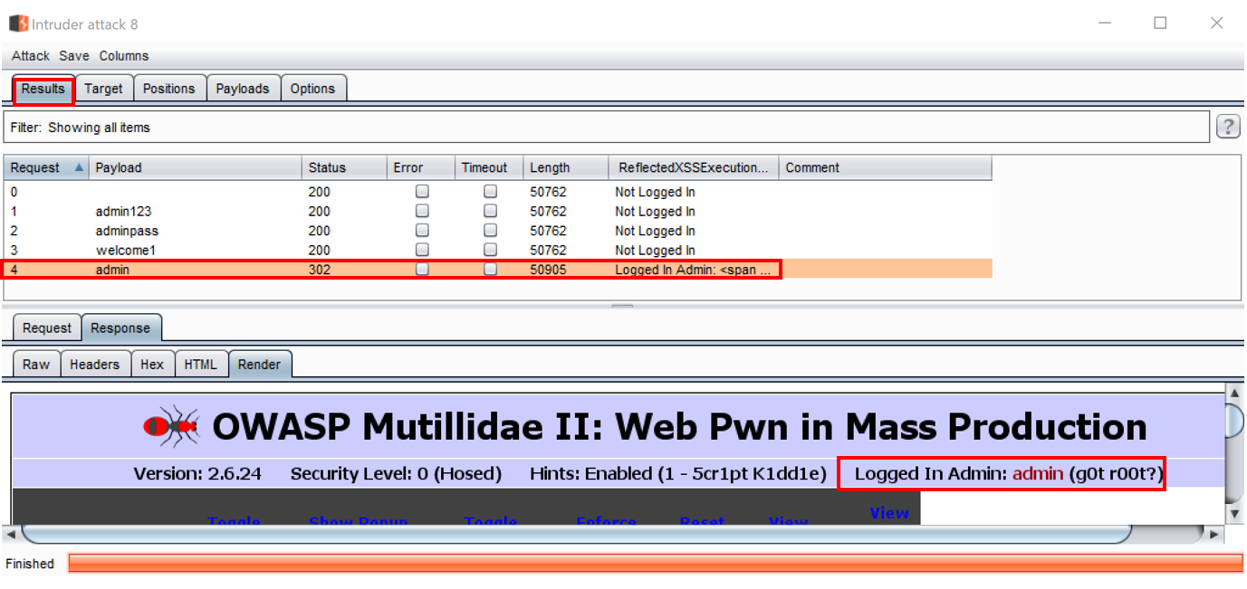1247x589 pixels.
Task: Show the Hex response view
Action: 152,365
